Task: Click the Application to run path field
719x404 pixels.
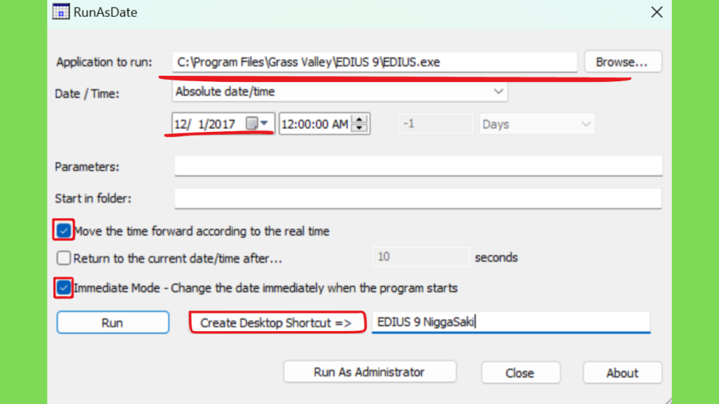Action: [375, 62]
